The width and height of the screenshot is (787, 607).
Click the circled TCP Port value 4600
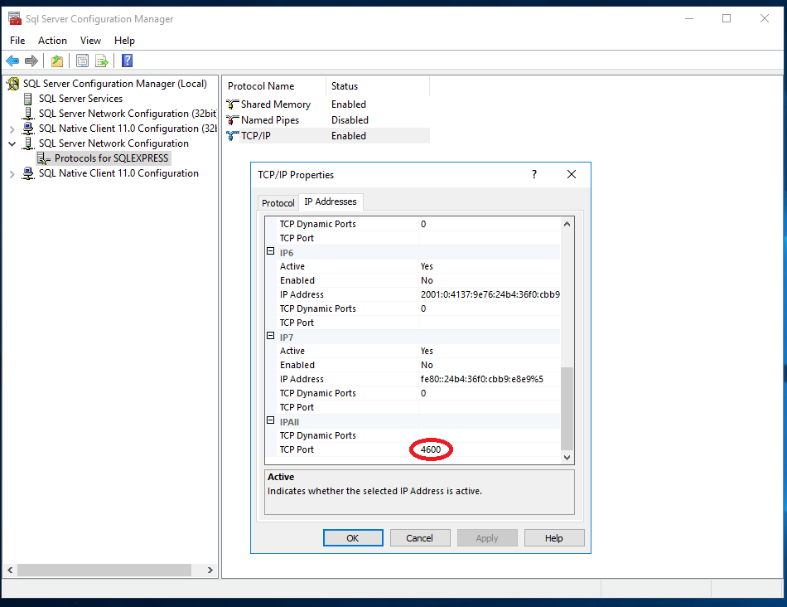(432, 449)
